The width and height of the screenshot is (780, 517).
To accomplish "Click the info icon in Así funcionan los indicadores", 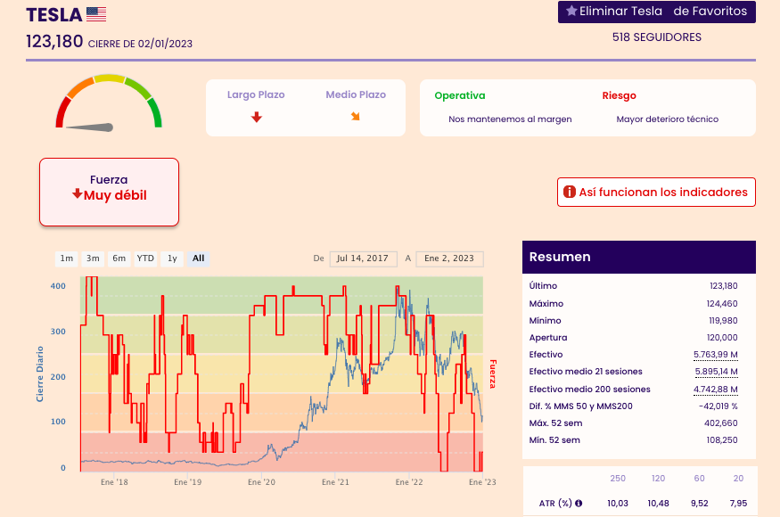I will pos(569,192).
